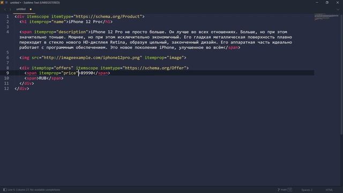Close the untitled tab via unsaved dot

[31, 9]
